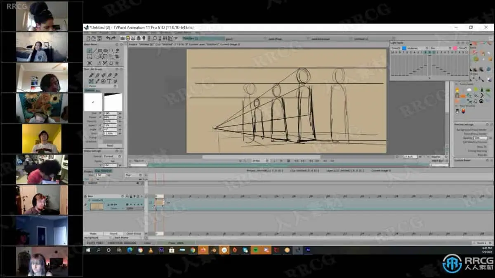
Task: Open the Effects menu
Action: tap(143, 33)
